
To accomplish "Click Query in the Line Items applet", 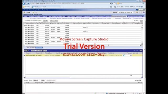I will point(45,51).
